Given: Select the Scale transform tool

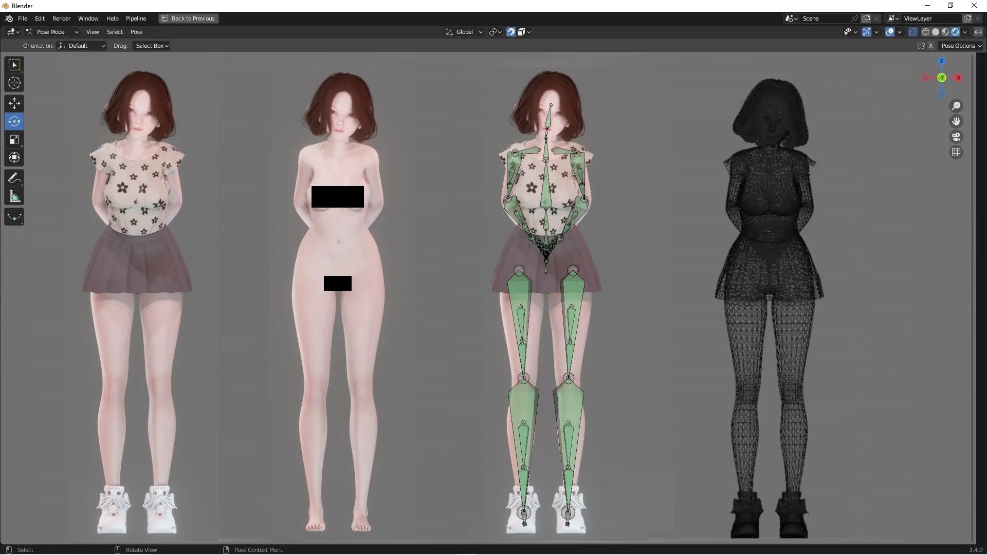Looking at the screenshot, I should [x=13, y=140].
